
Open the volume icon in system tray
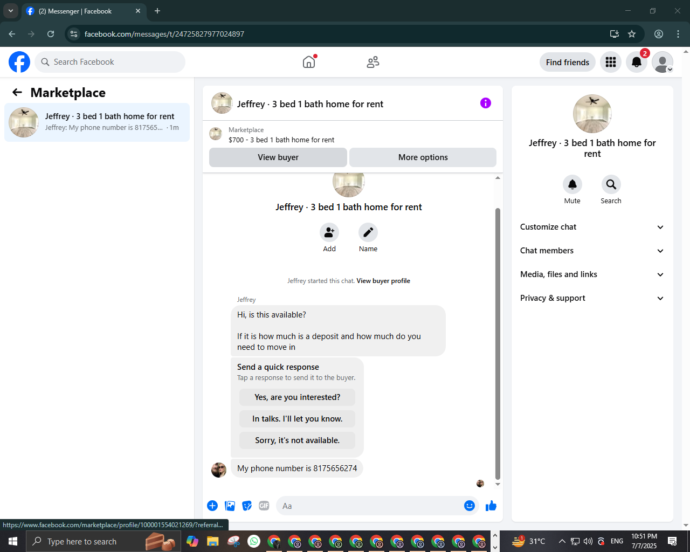(x=588, y=541)
